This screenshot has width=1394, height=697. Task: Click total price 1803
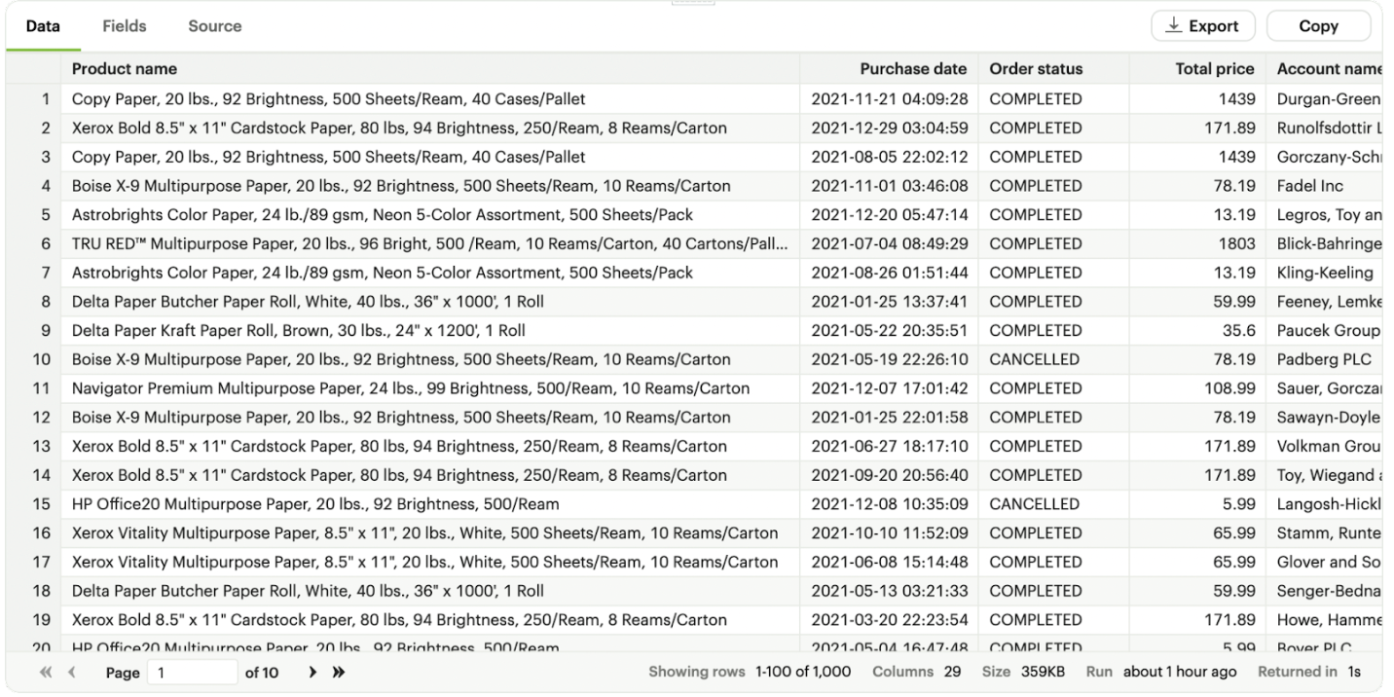coord(1197,243)
